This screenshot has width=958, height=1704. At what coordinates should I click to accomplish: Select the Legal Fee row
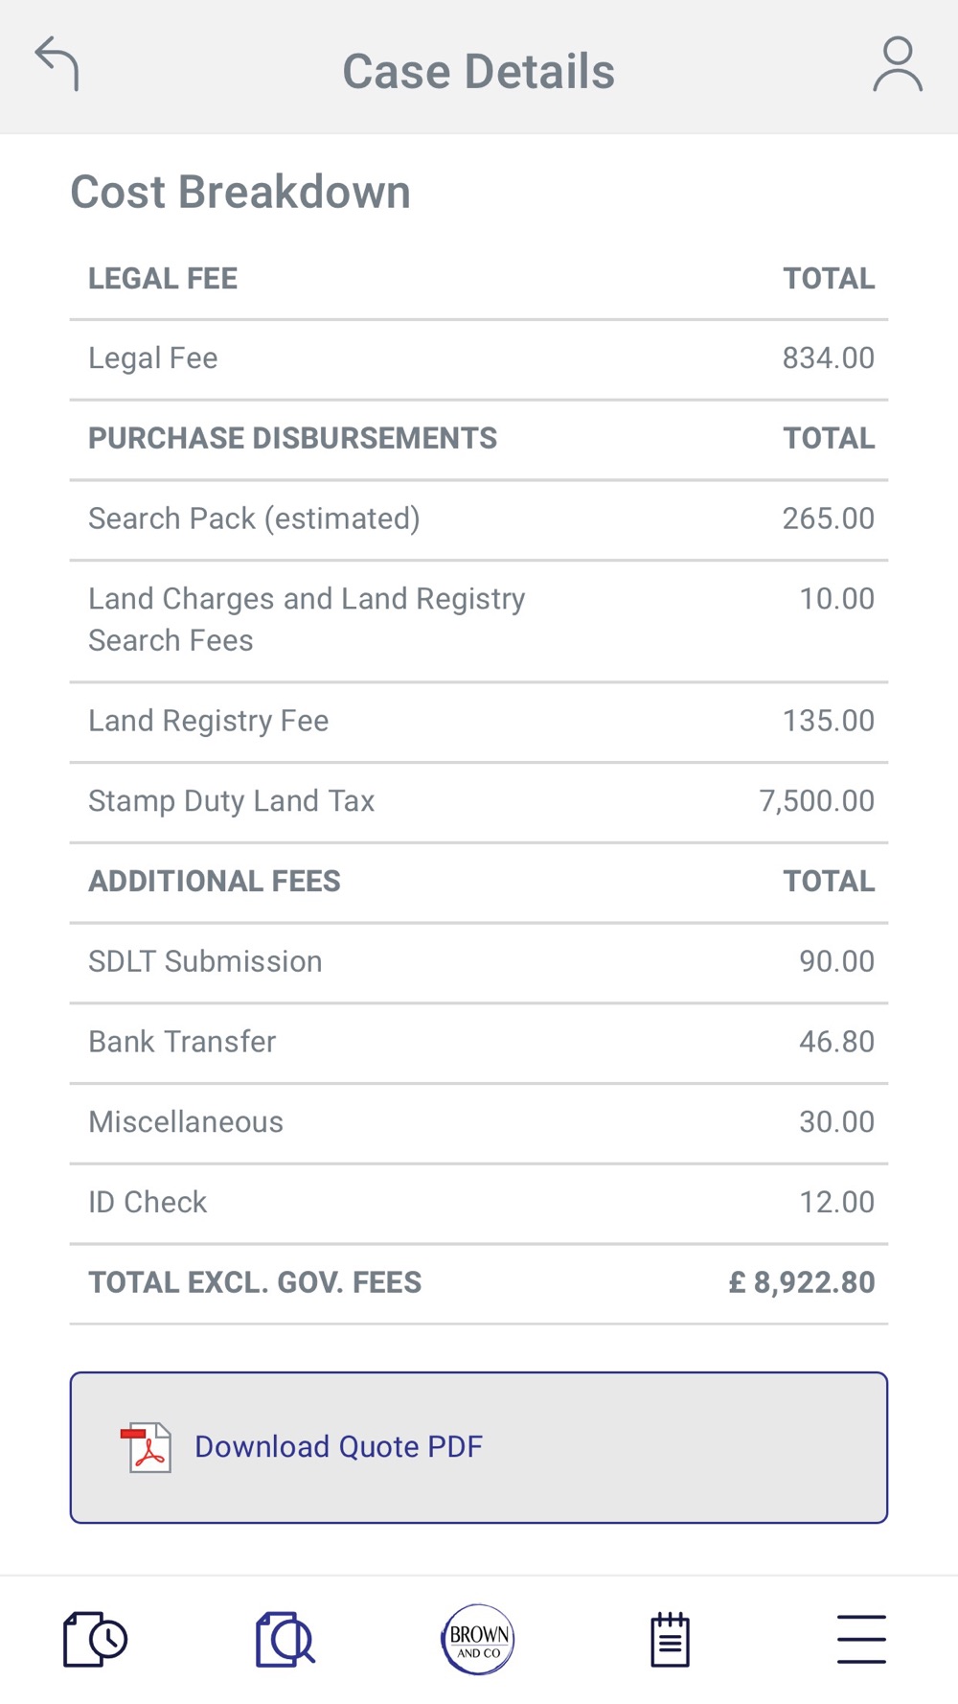479,359
